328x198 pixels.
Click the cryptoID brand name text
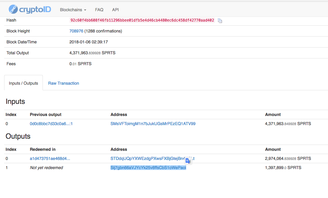[x=35, y=10]
